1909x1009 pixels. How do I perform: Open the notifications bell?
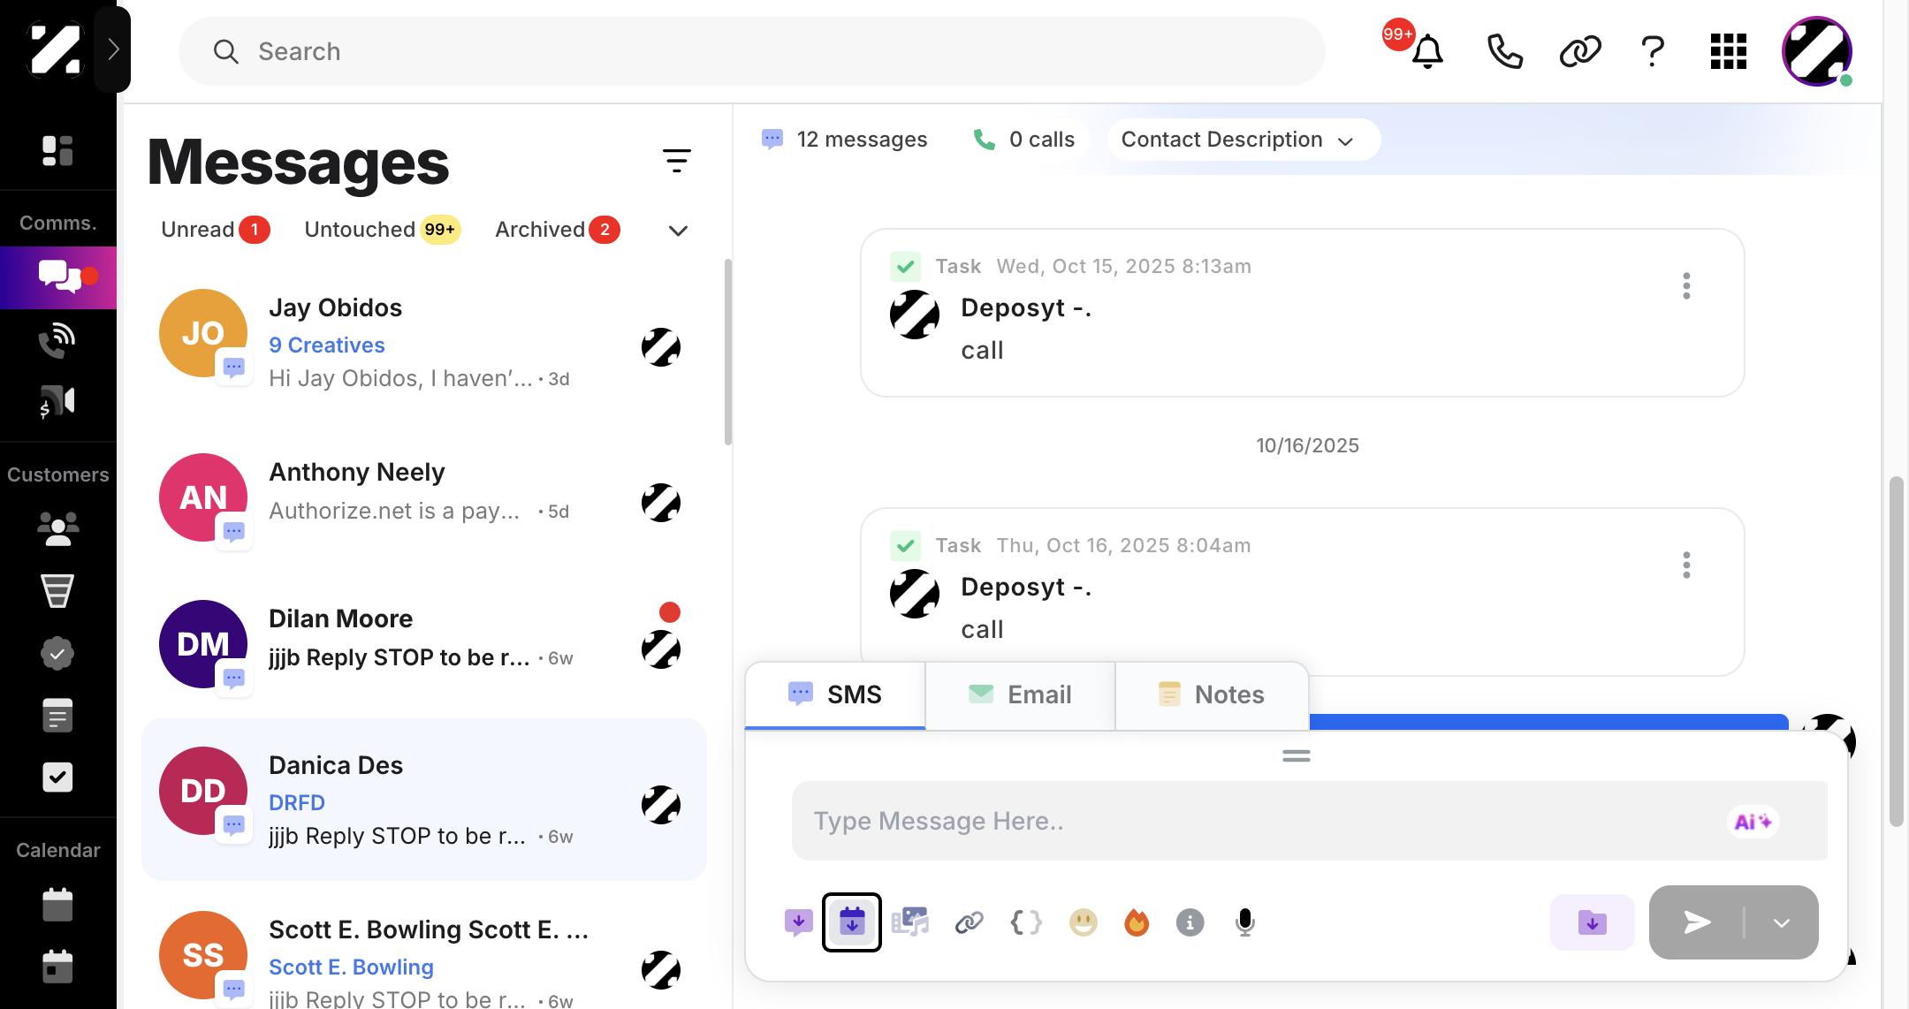point(1426,51)
